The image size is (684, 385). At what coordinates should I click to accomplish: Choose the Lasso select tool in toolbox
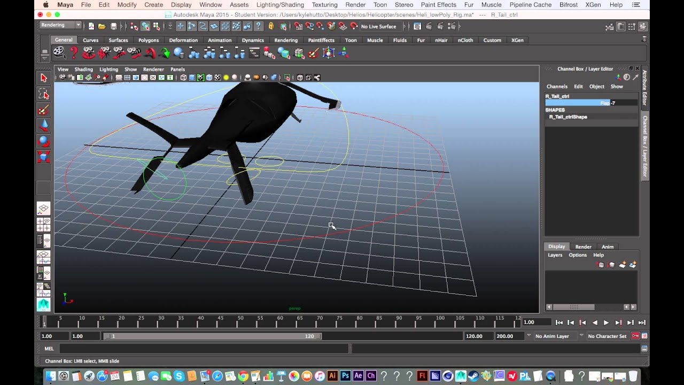click(44, 94)
